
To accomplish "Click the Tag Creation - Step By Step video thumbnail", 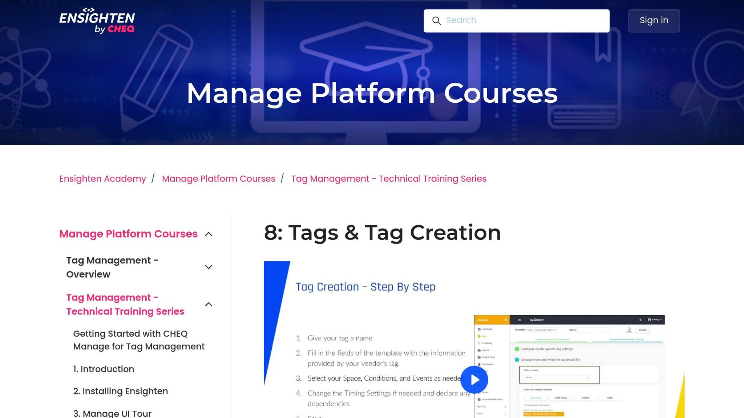I will 474,340.
